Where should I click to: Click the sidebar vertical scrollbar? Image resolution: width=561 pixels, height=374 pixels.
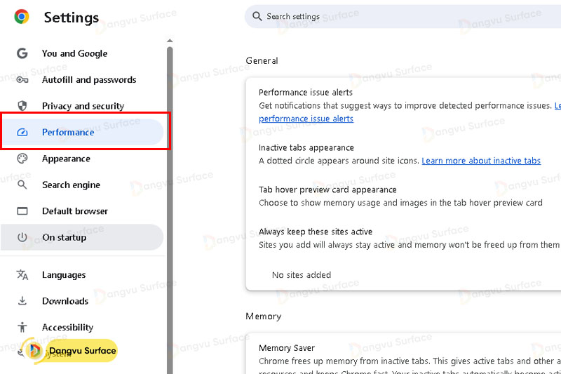(170, 211)
